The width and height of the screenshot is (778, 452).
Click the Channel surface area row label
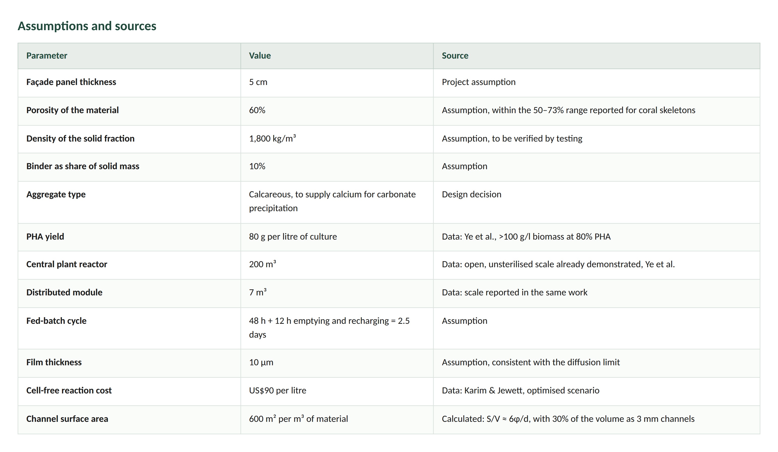(67, 419)
